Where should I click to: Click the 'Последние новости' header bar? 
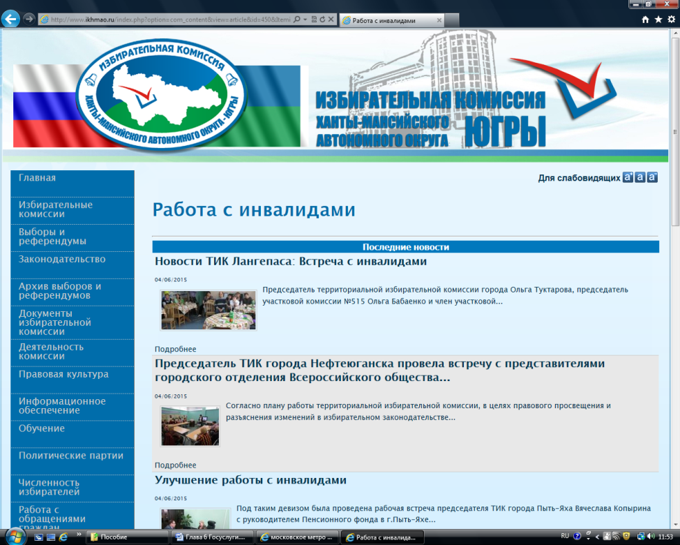(405, 247)
